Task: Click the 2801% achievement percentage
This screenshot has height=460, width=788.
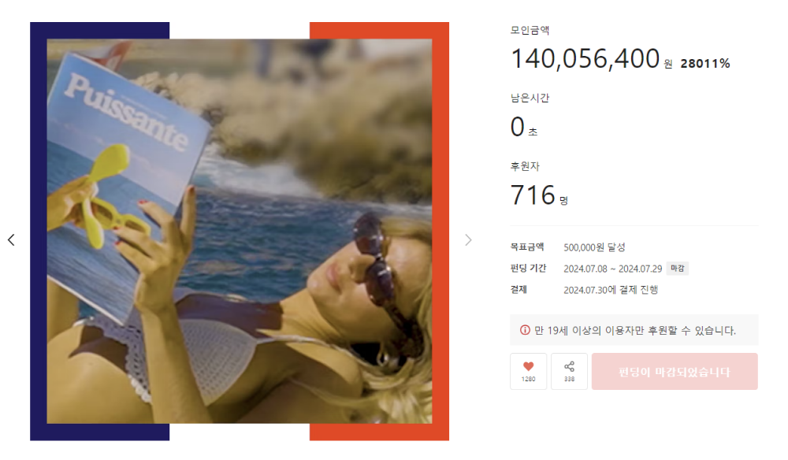Action: 705,64
